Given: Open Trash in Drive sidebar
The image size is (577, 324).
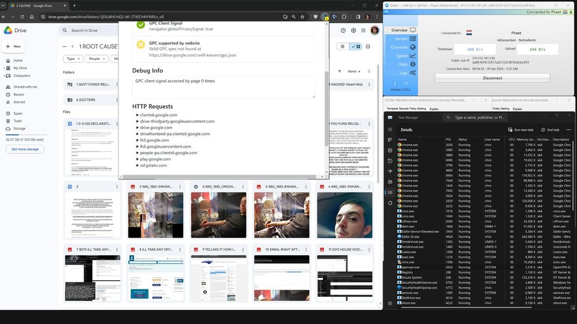Looking at the screenshot, I should click(18, 120).
